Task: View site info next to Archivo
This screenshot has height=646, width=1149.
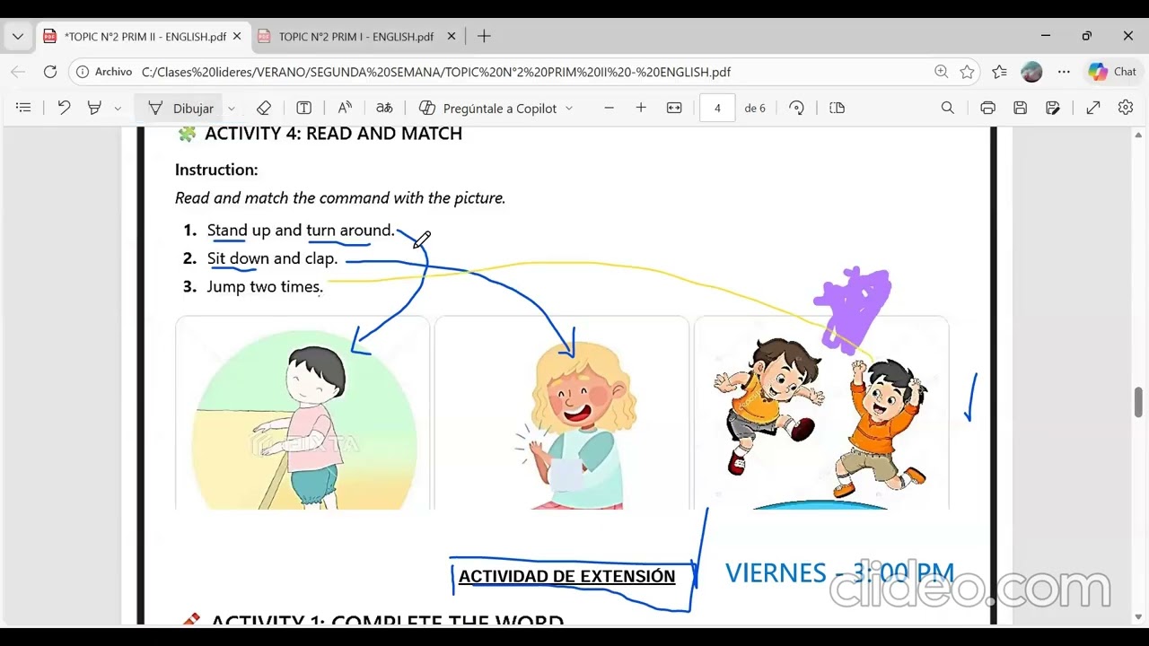Action: click(x=105, y=72)
